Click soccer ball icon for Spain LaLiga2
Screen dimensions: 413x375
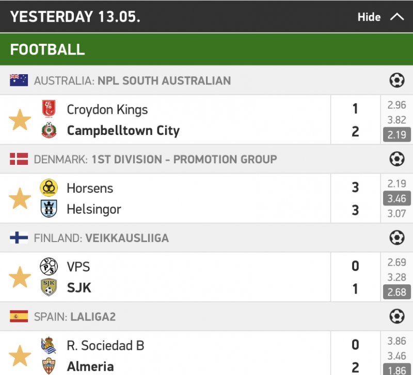[396, 316]
